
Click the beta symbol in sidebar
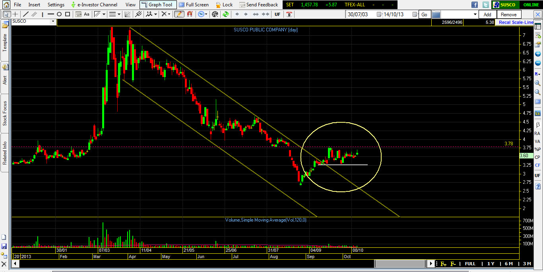point(537,124)
